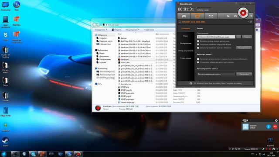279x157 pixels.
Task: Select Bandicam device recording mode tab
Action: [x=211, y=16]
